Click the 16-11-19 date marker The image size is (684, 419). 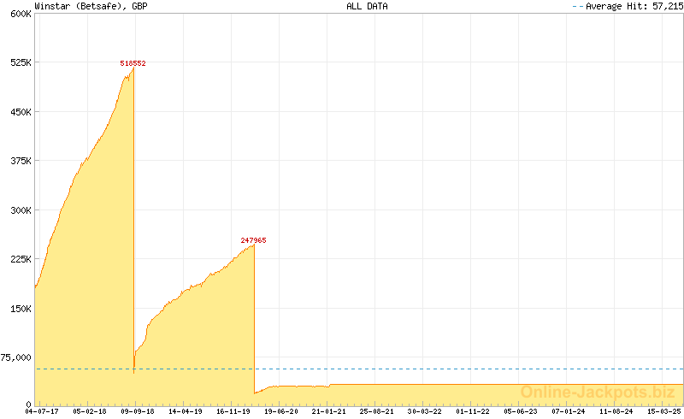(233, 411)
